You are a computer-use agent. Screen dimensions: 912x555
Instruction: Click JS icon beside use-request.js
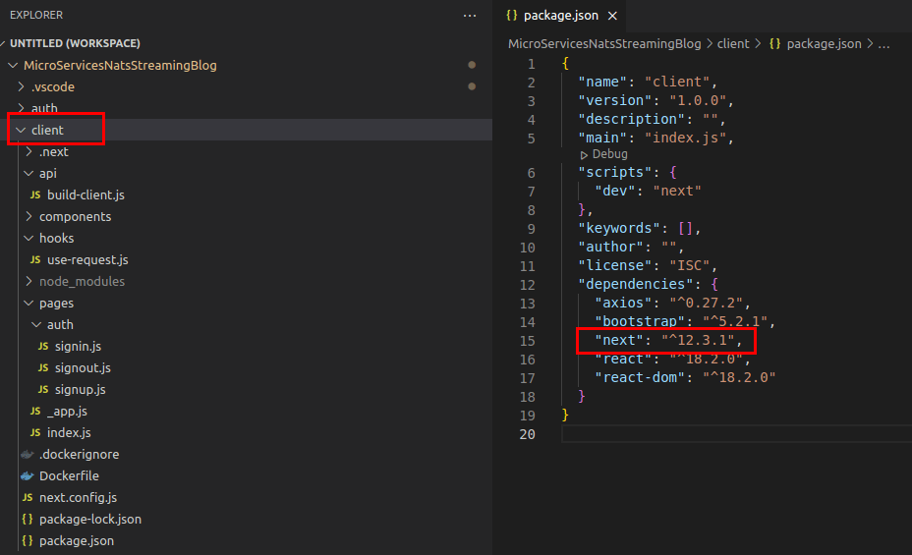pyautogui.click(x=35, y=259)
